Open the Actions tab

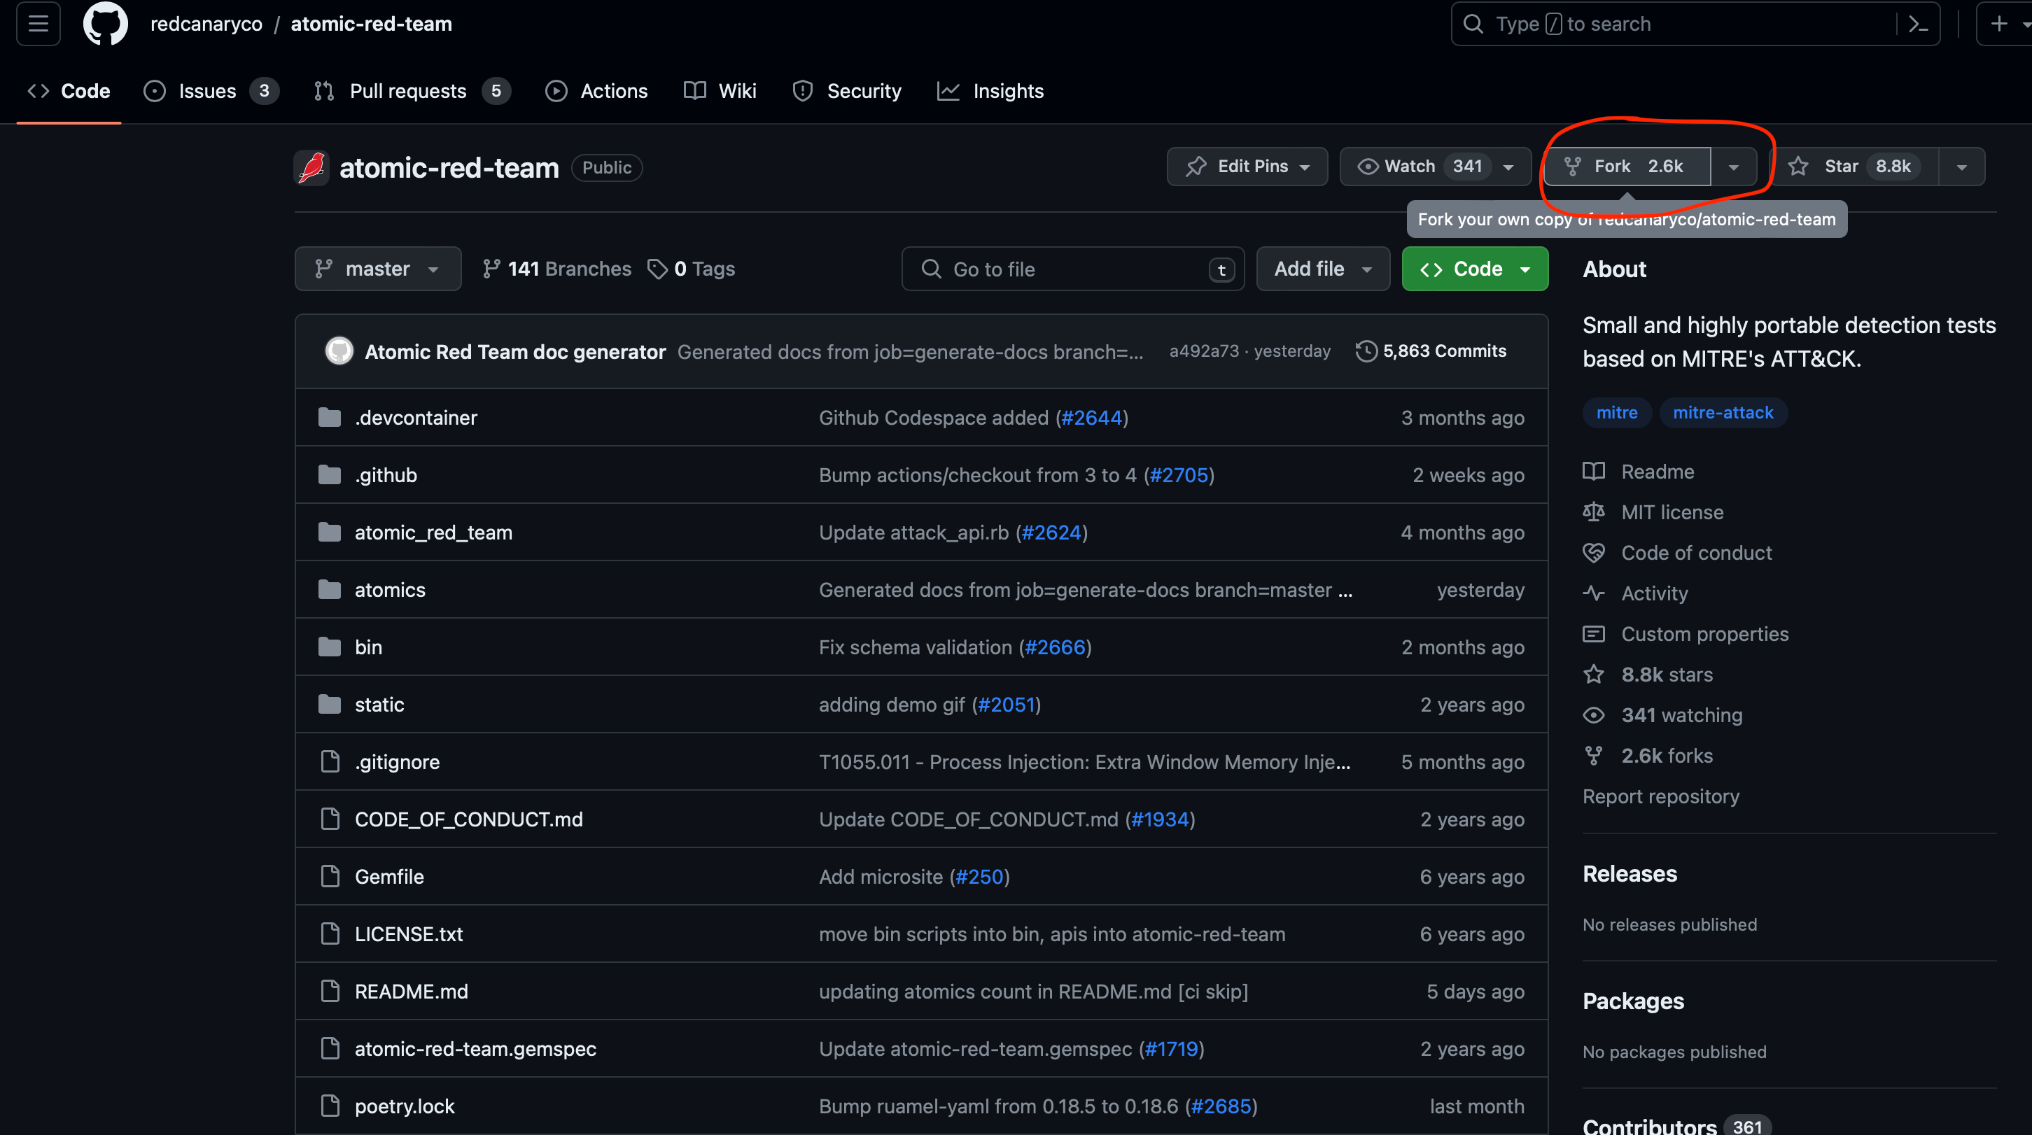[x=596, y=91]
